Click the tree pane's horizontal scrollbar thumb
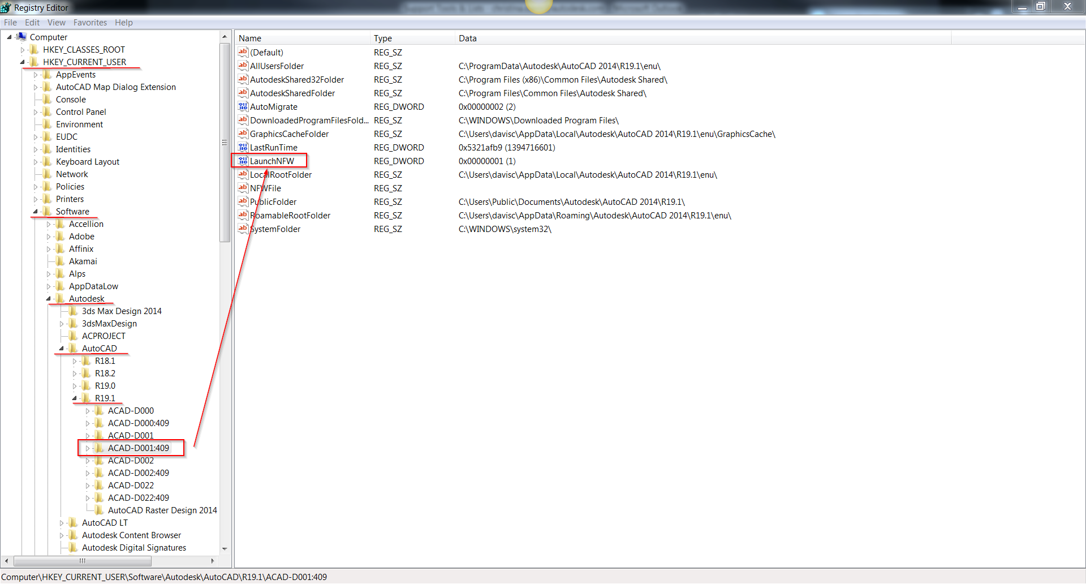The image size is (1086, 584). (83, 561)
